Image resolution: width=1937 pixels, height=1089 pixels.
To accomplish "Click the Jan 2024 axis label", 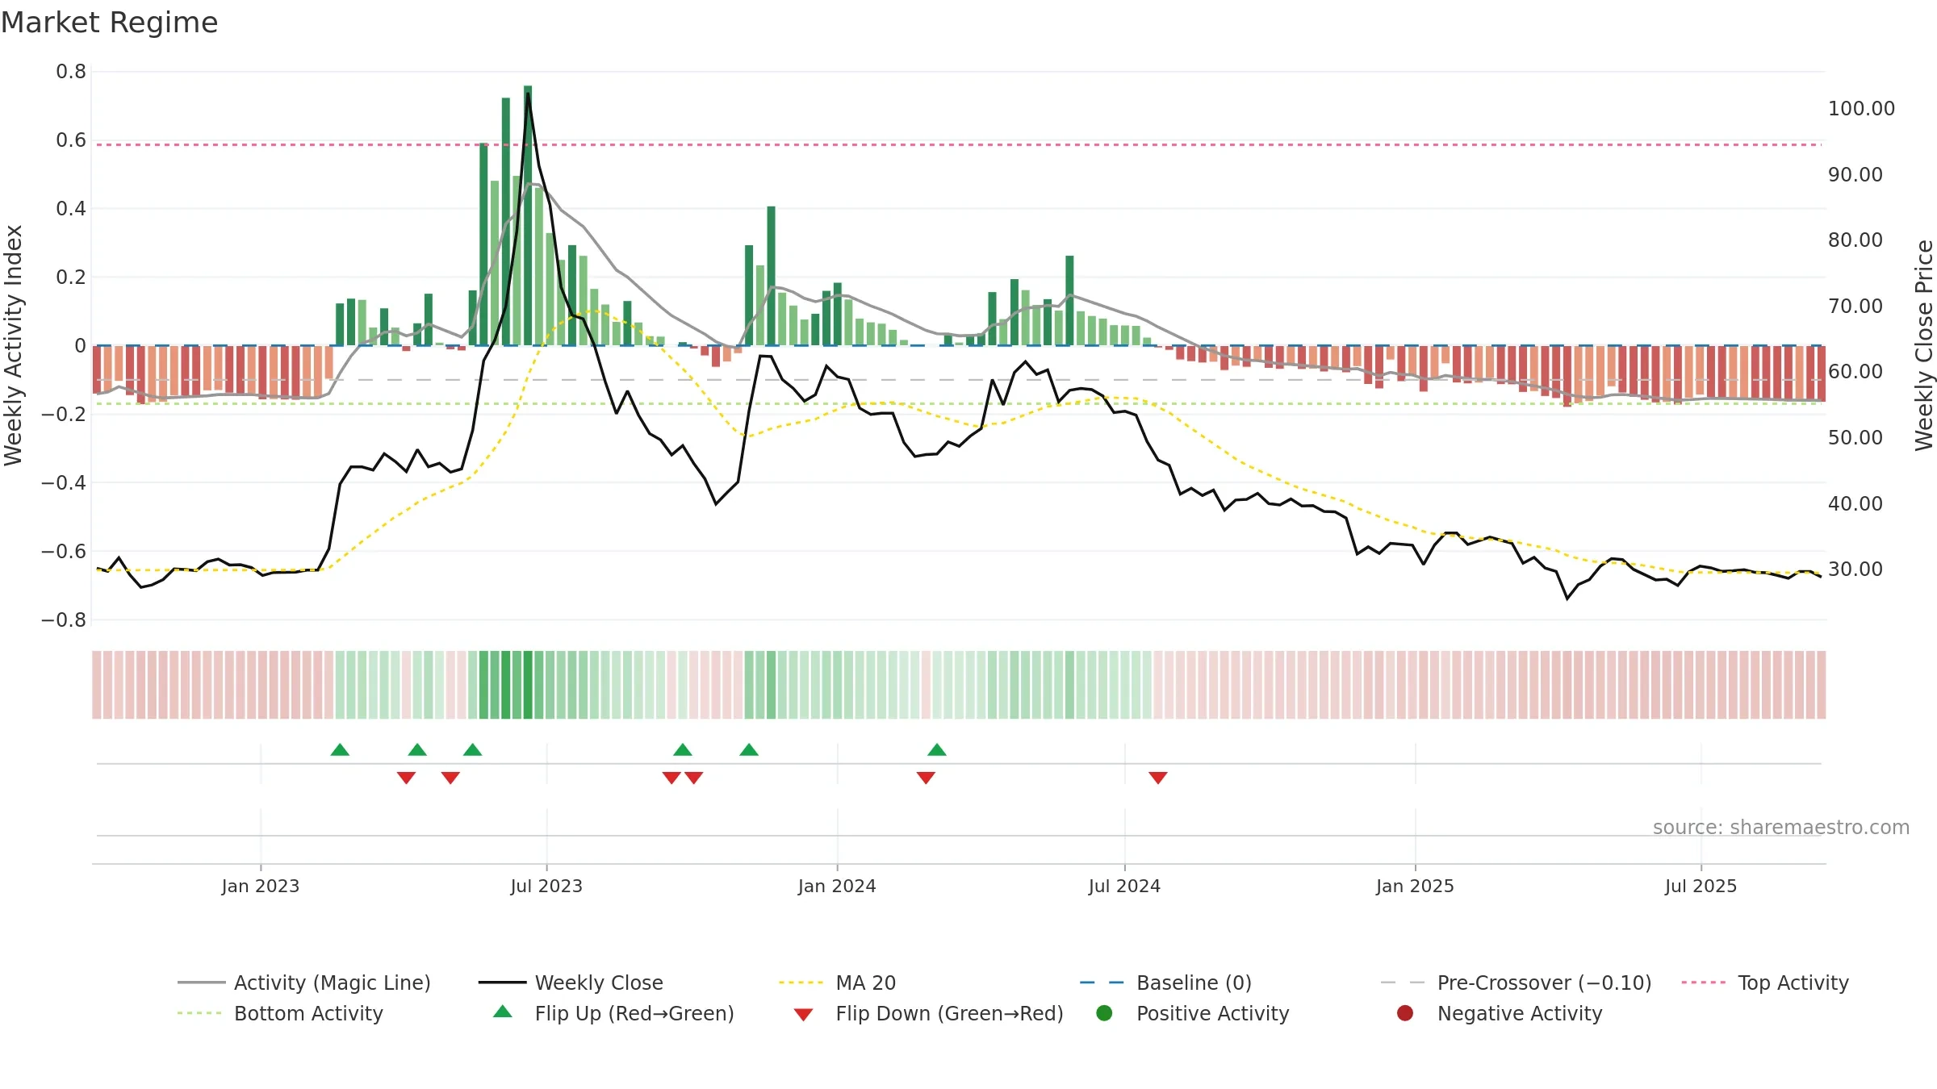I will click(837, 887).
